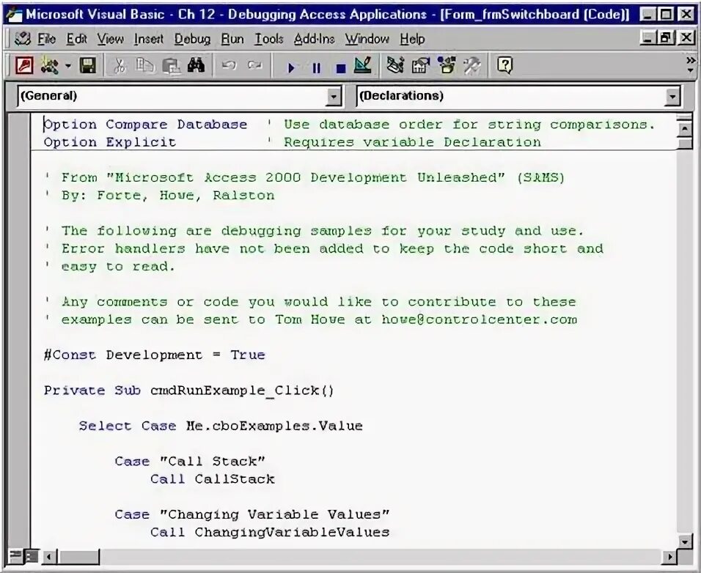Open the Window menu

click(367, 40)
